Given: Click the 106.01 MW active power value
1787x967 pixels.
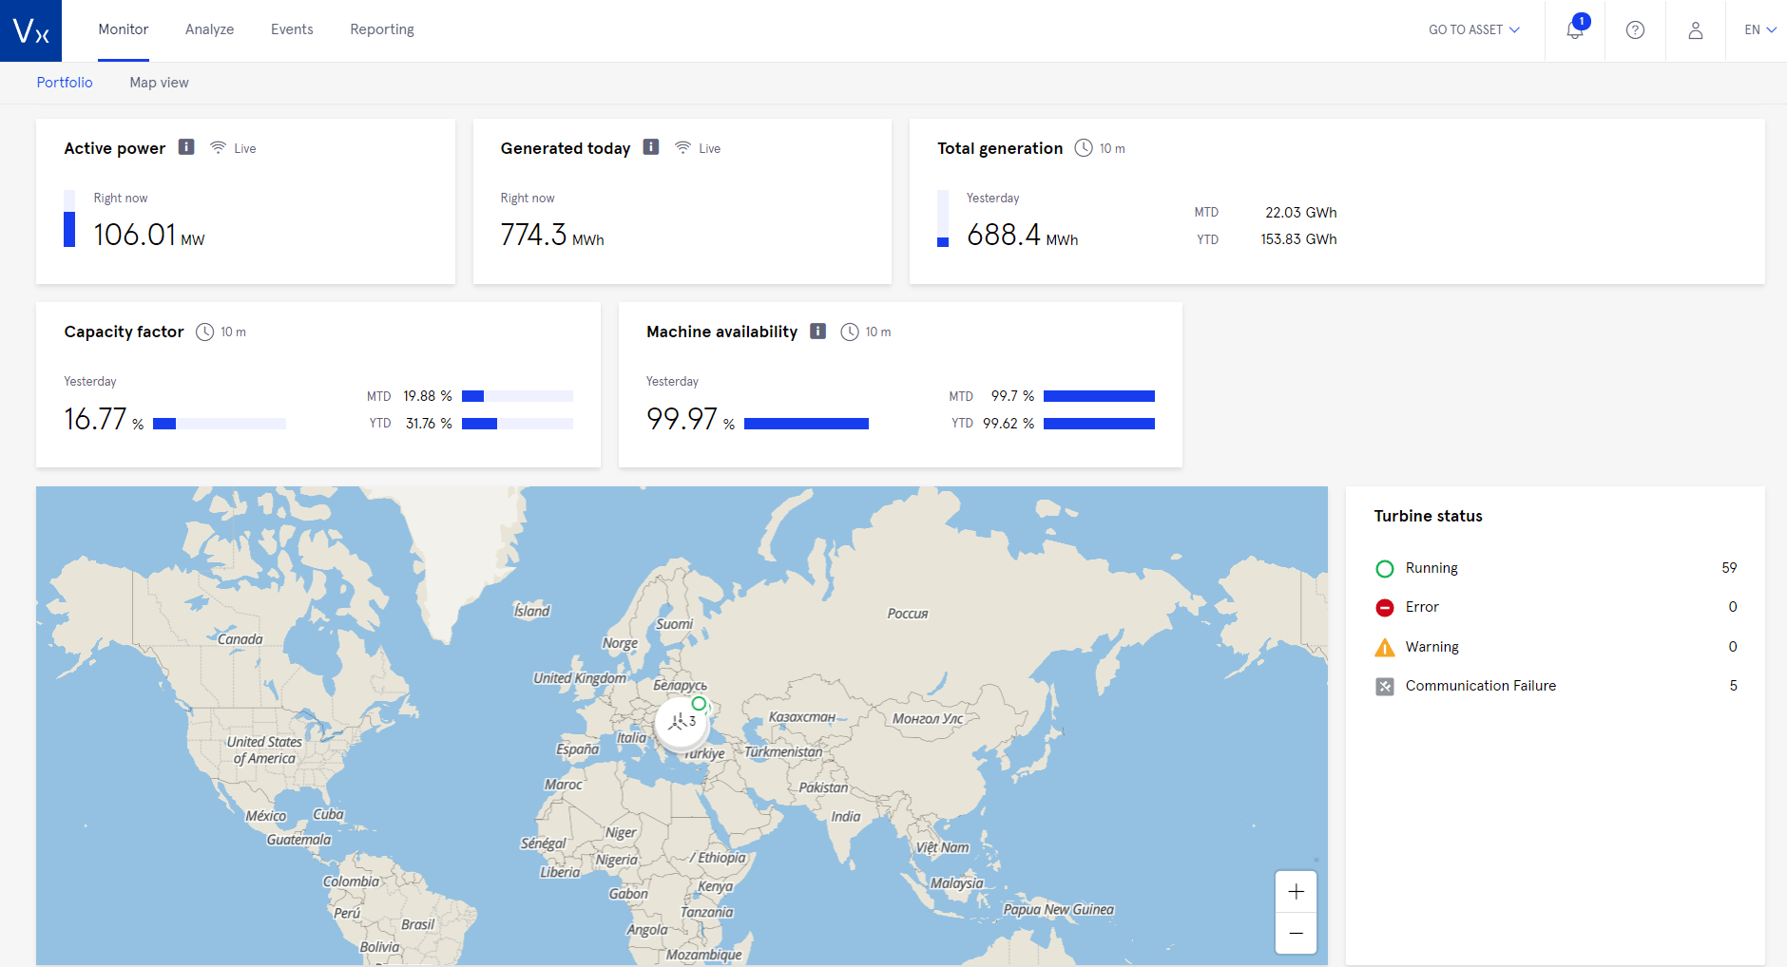Looking at the screenshot, I should (149, 235).
